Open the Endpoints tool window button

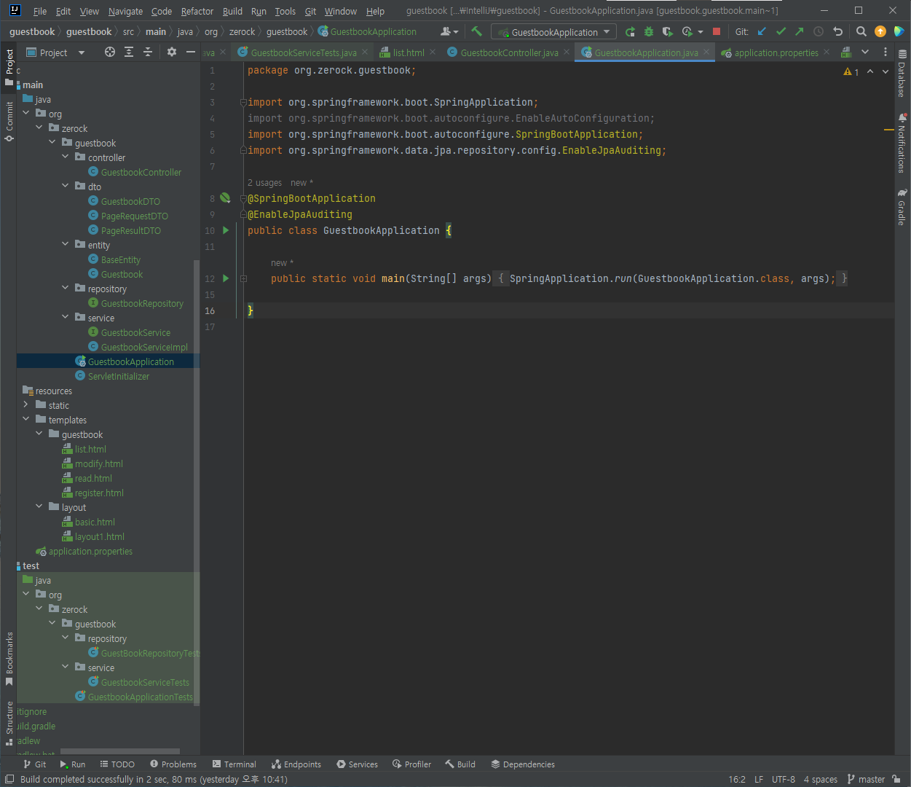point(296,764)
